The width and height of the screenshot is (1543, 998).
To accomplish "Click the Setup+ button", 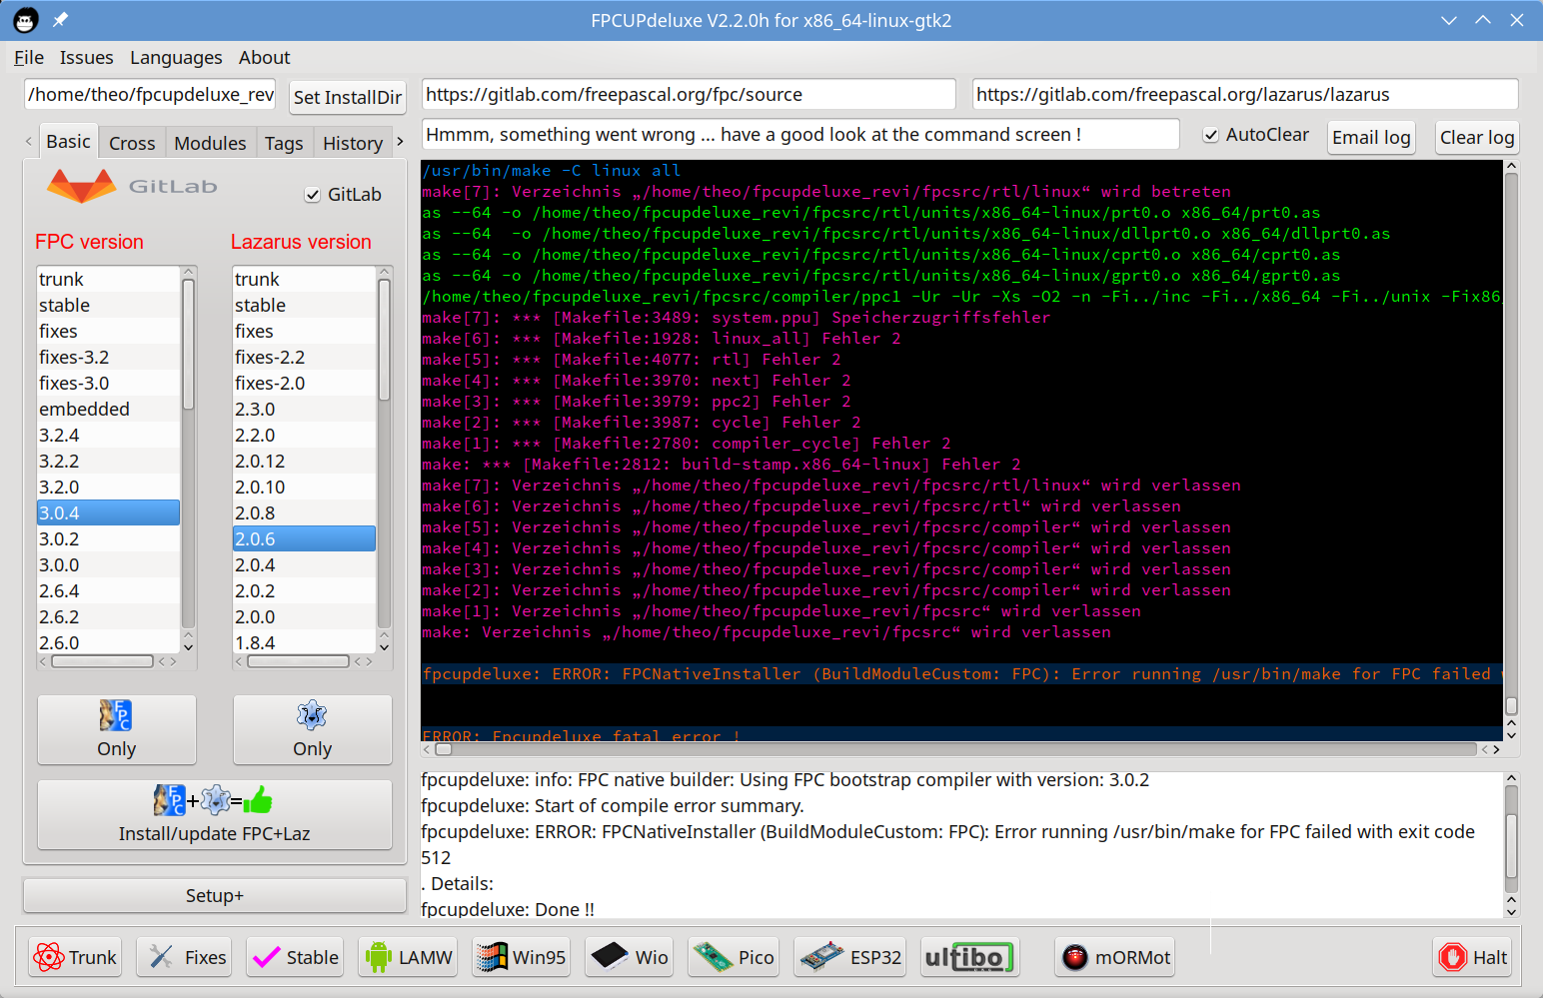I will click(x=214, y=895).
